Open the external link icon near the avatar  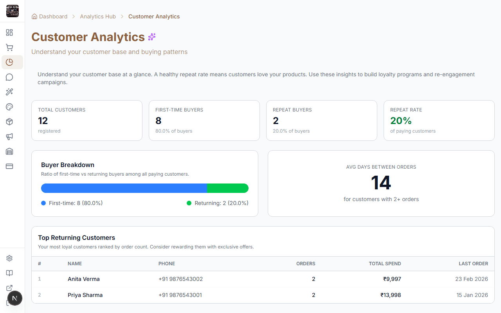[9, 288]
